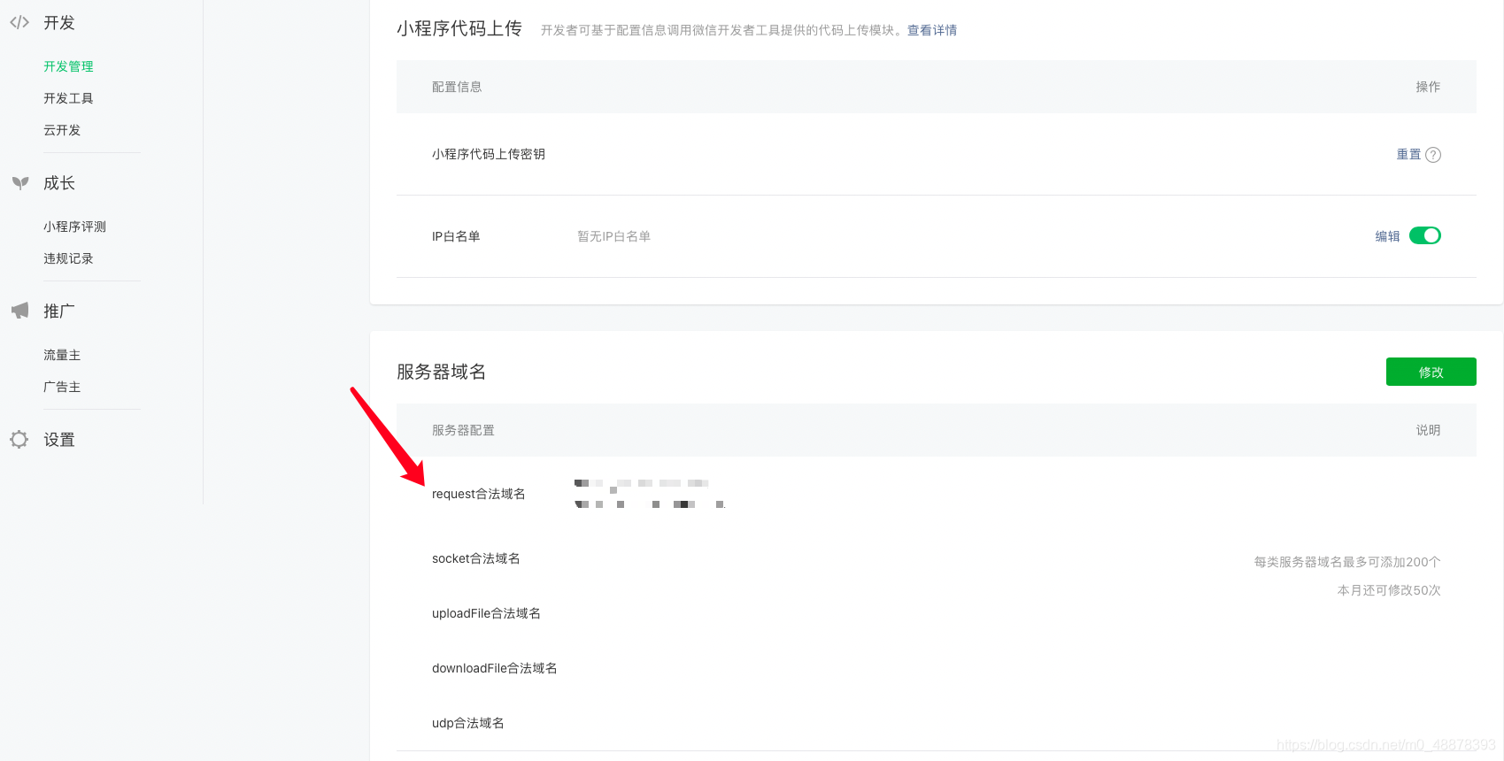Screen dimensions: 1504x761
Task: Click the 小程序代码上传 section title
Action: (459, 28)
